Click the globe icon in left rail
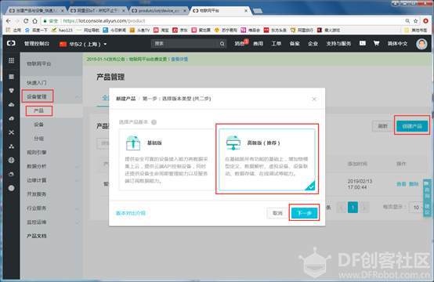434x282 pixels. 11,161
